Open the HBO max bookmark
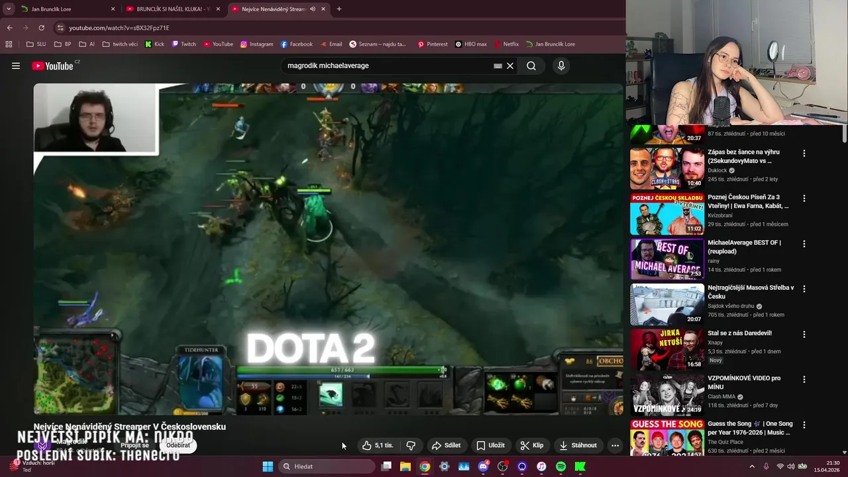 (471, 44)
